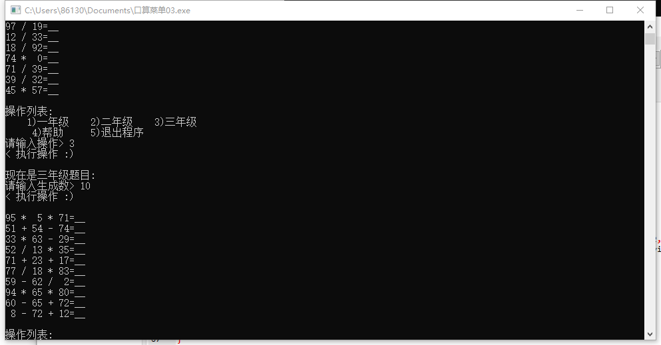Click the line '51 + 54 - 74=__'
This screenshot has width=661, height=345.
(x=45, y=229)
